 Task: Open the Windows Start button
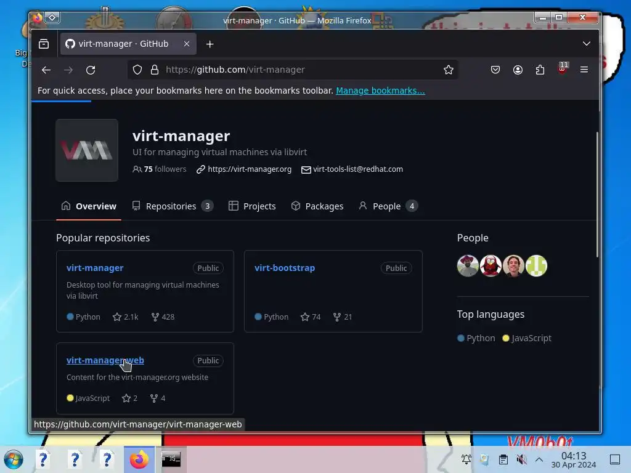(14, 459)
